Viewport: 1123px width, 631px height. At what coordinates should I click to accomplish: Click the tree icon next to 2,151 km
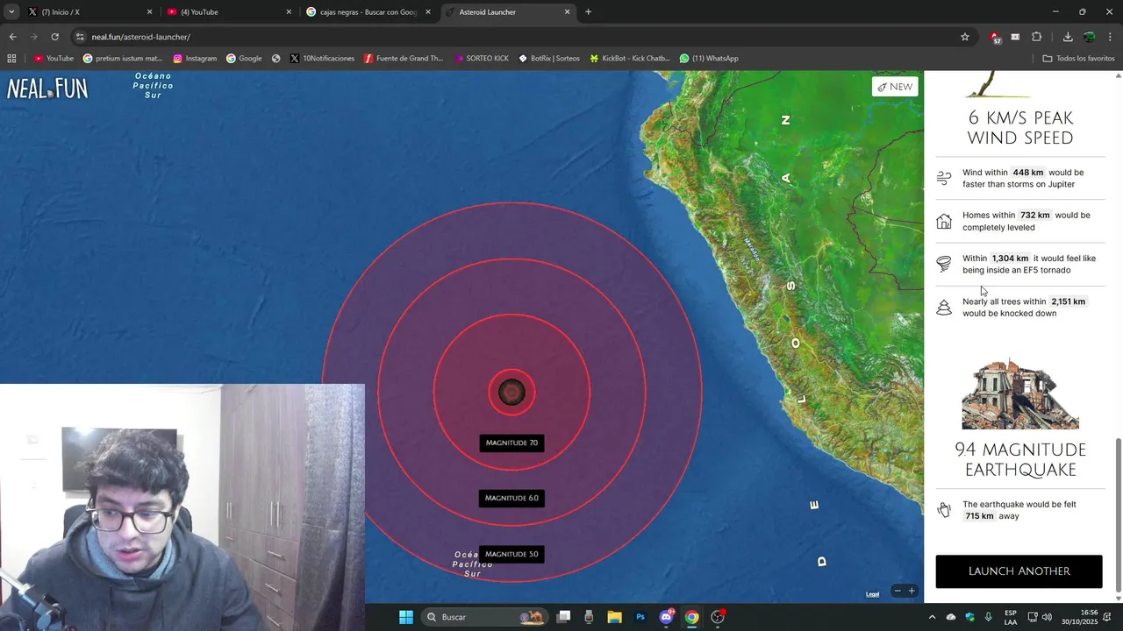[944, 308]
